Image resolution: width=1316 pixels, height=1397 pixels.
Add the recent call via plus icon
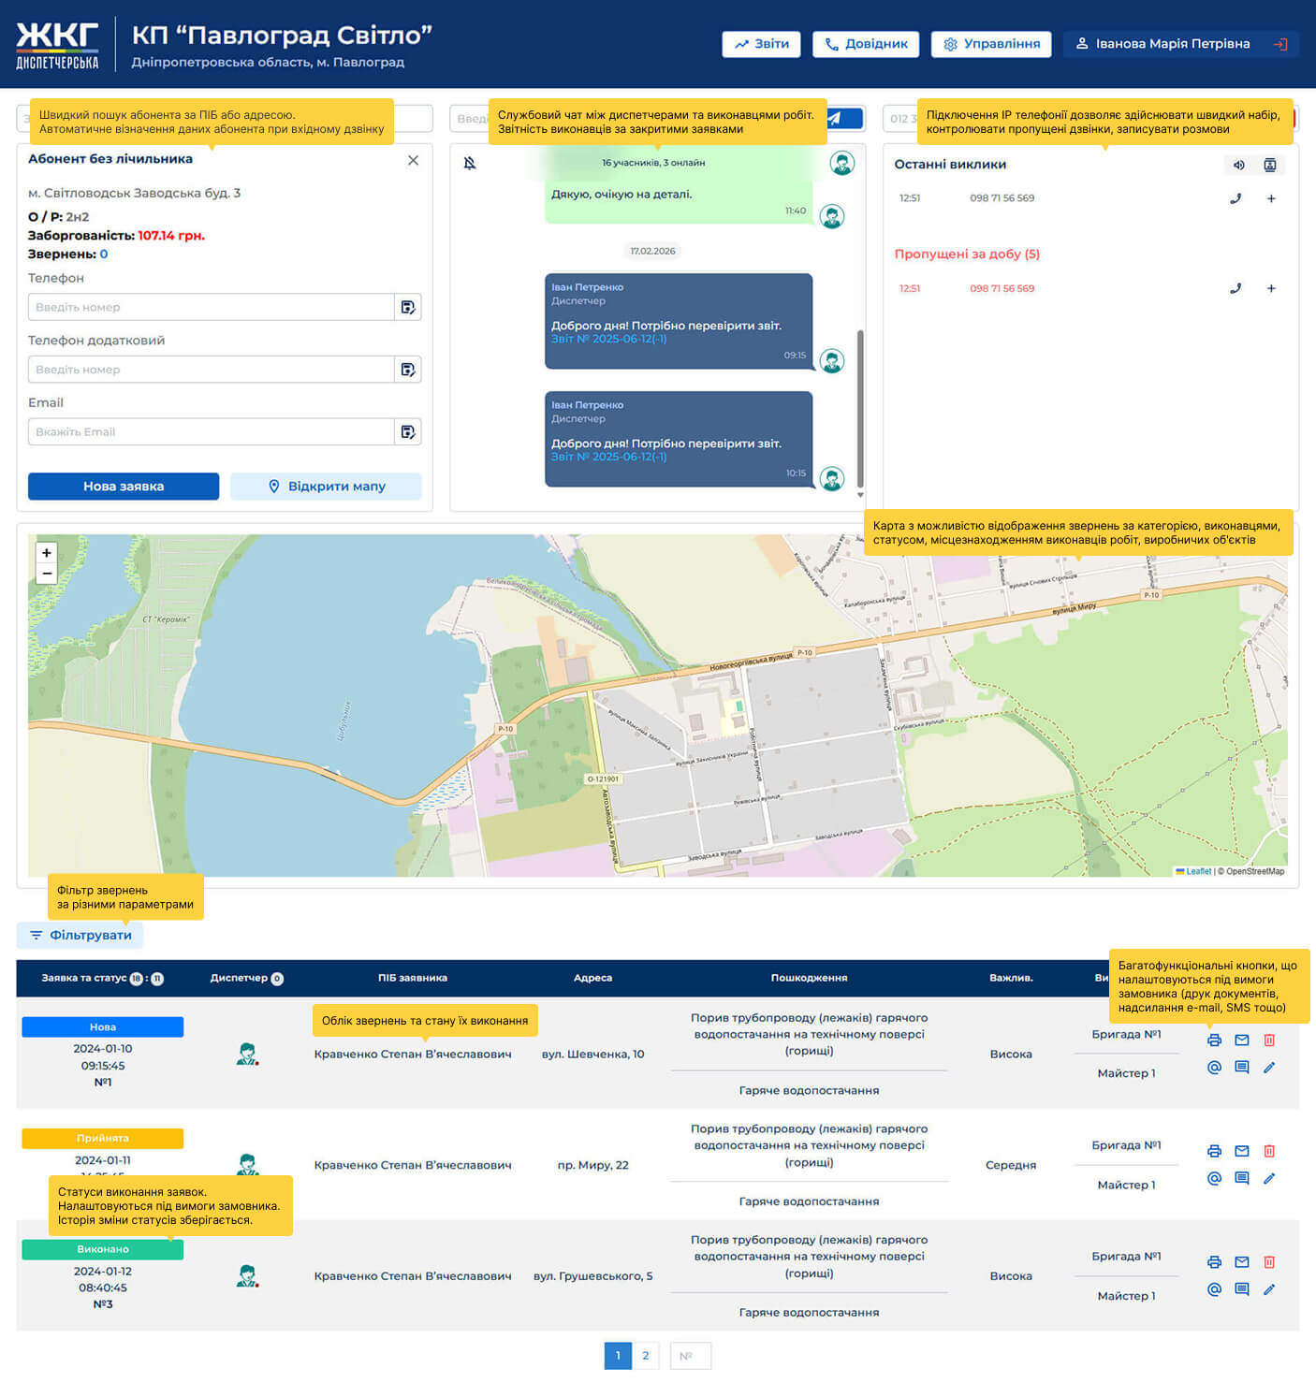pyautogui.click(x=1271, y=198)
